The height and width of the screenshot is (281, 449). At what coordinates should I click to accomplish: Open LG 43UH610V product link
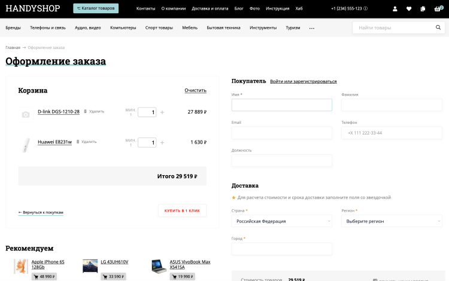(x=114, y=262)
